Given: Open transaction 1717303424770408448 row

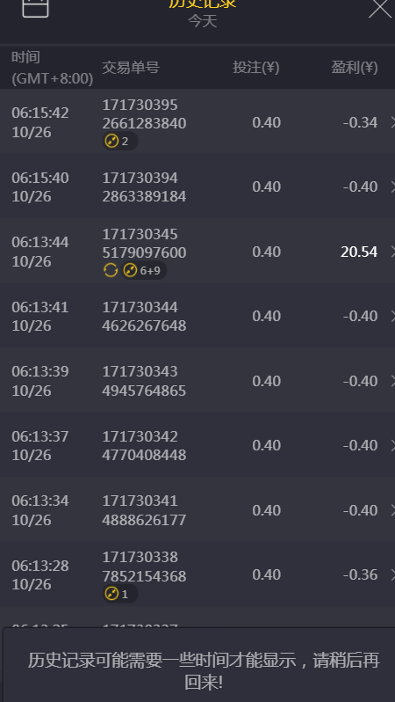Looking at the screenshot, I should tap(197, 445).
